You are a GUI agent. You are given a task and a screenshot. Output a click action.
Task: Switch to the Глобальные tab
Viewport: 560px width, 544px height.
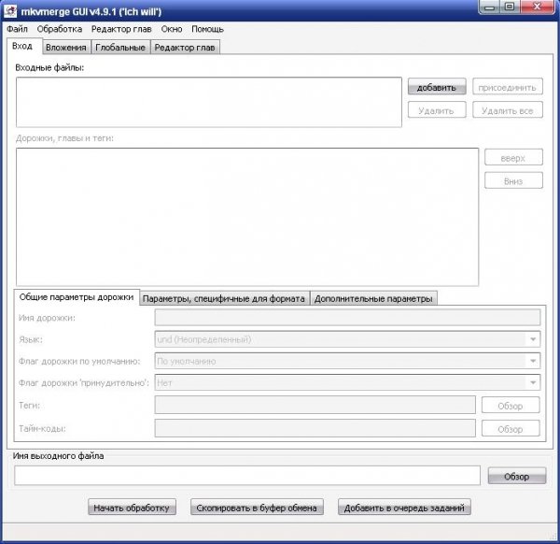pyautogui.click(x=120, y=48)
